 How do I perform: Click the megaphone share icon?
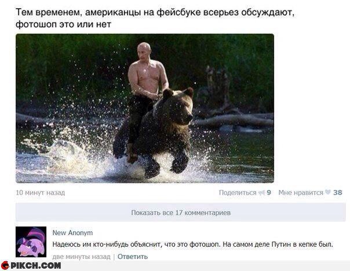(x=261, y=192)
